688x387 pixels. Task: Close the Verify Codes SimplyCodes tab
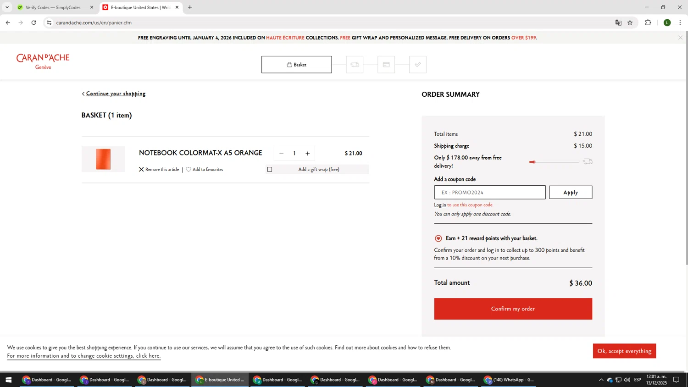point(92,7)
